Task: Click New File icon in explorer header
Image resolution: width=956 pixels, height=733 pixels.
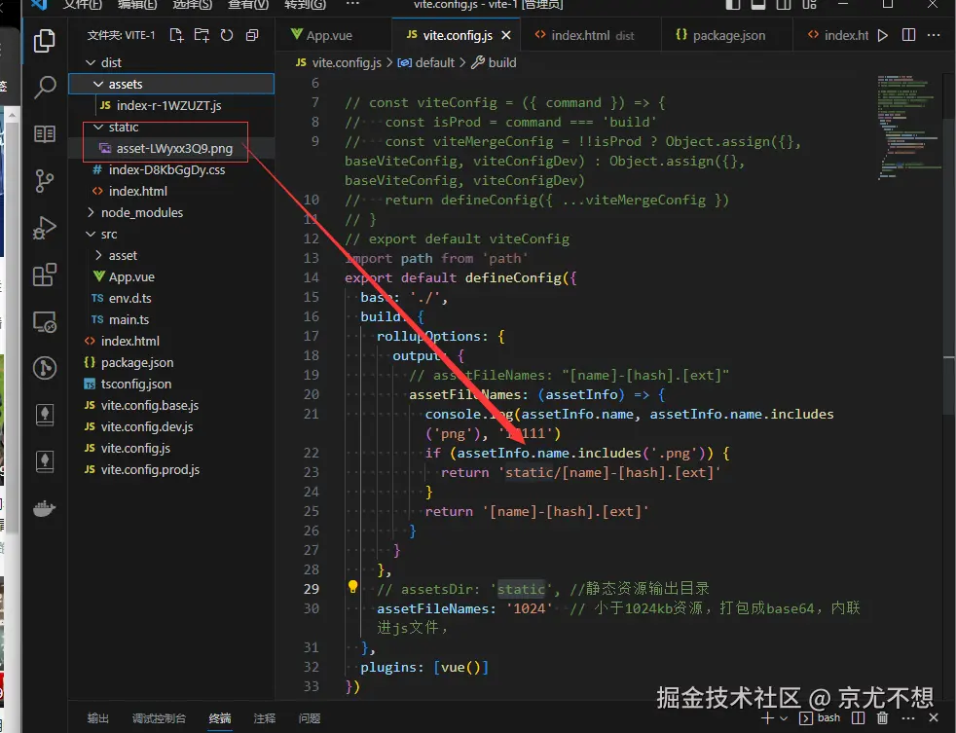Action: click(176, 35)
